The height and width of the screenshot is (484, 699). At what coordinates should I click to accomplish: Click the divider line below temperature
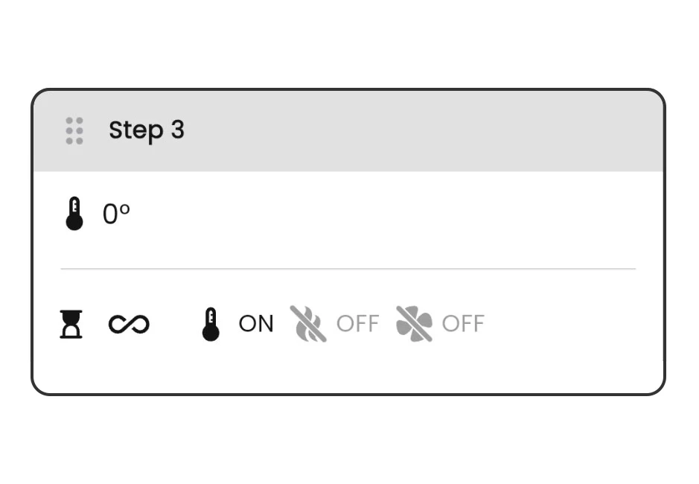[348, 269]
